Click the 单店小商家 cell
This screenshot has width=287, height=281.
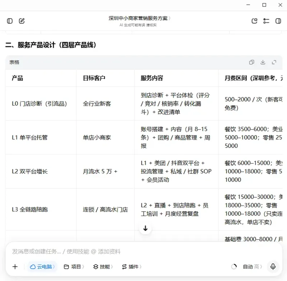105,137
